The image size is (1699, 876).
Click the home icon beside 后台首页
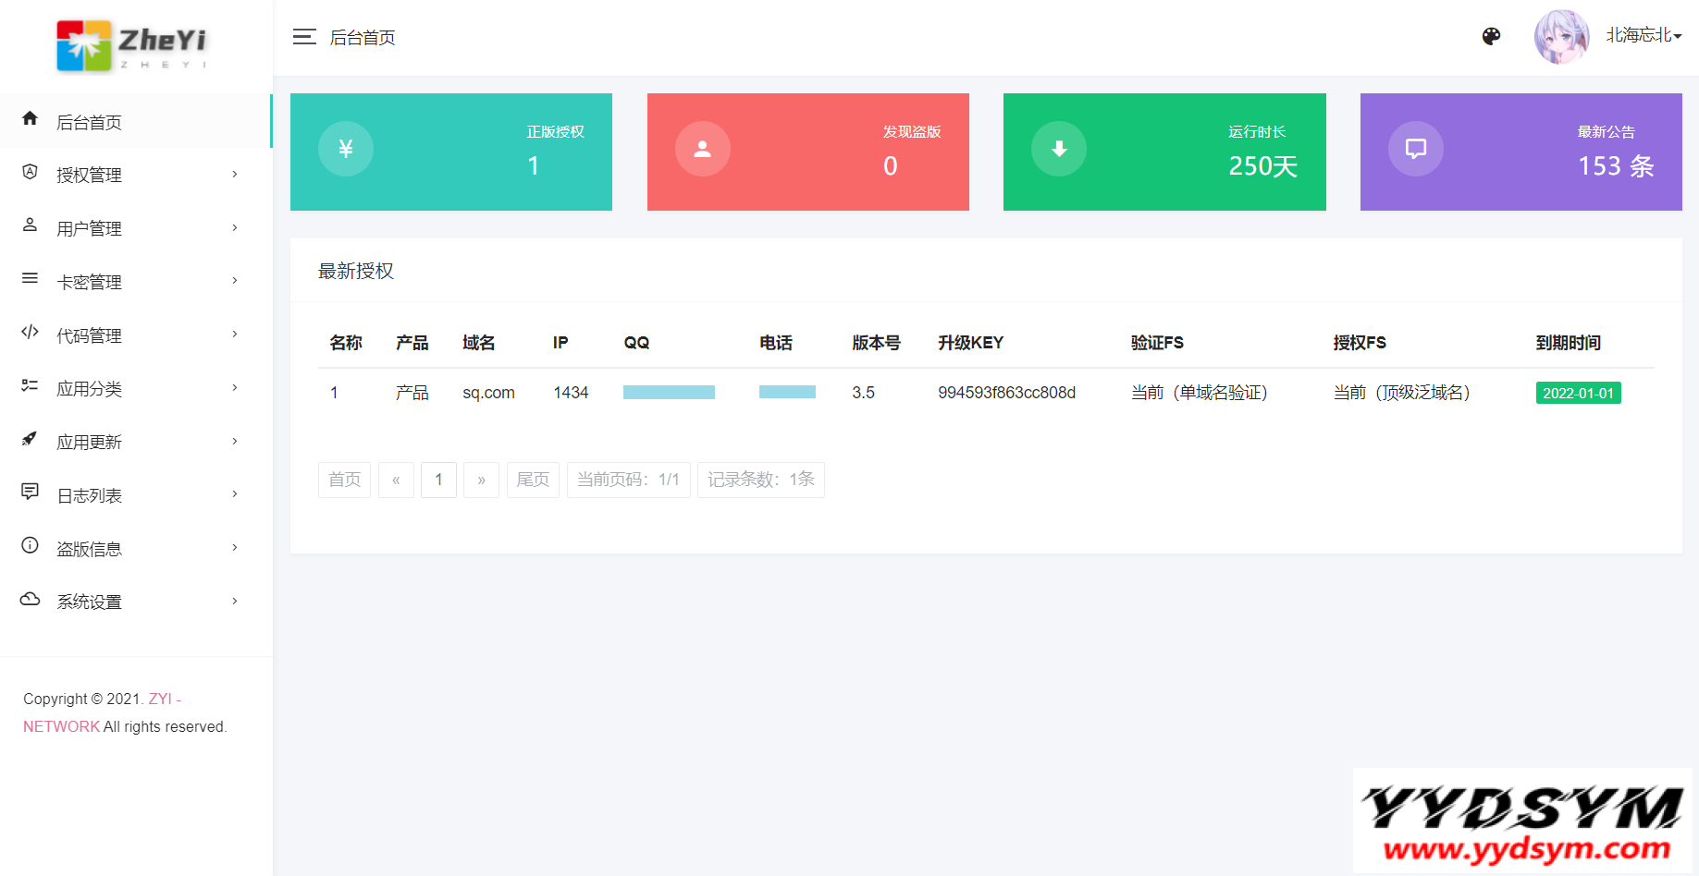[x=29, y=118]
